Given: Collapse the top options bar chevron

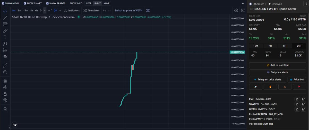Looking at the screenshot, I should pyautogui.click(x=243, y=3).
